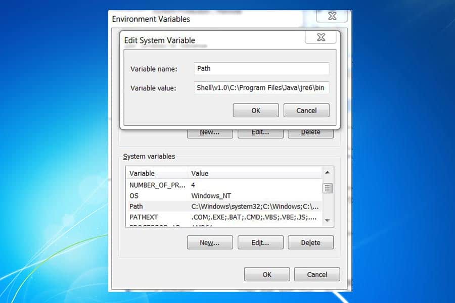Close the Edit System Variable dialog

[x=321, y=37]
